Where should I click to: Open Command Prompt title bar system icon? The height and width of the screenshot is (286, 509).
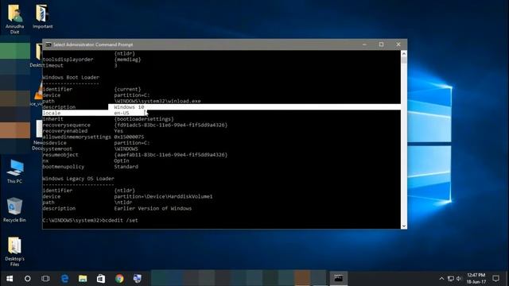(x=49, y=44)
